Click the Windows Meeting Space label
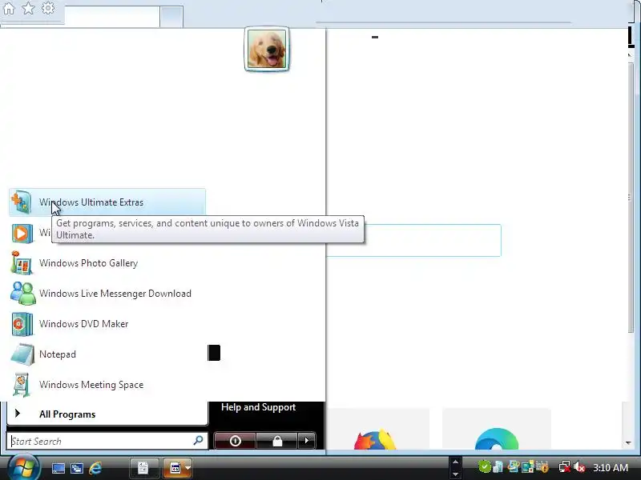Image resolution: width=641 pixels, height=480 pixels. (x=91, y=385)
